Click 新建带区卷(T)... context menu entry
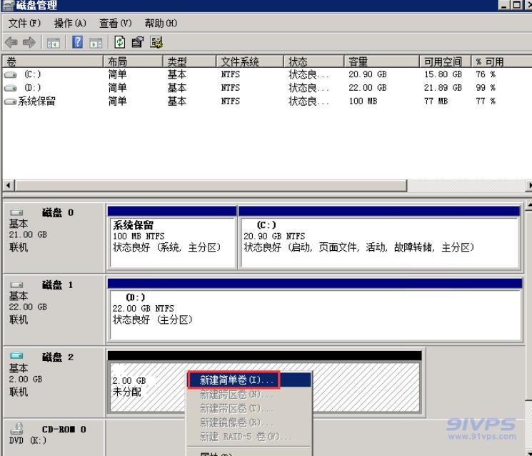The image size is (532, 456). [249, 408]
